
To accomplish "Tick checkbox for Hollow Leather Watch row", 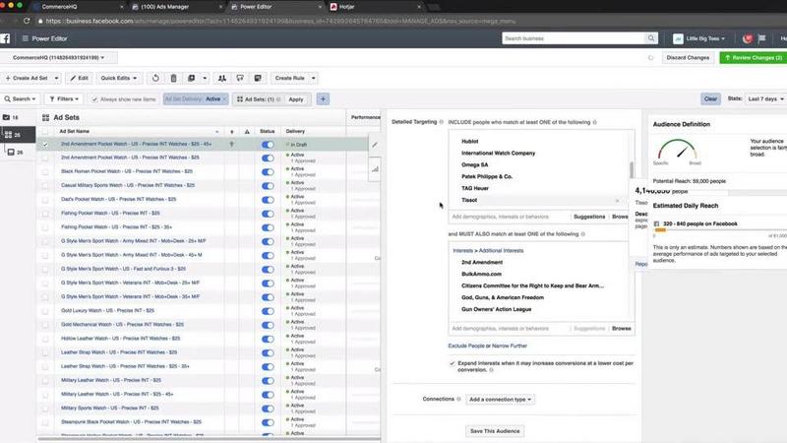I will (45, 339).
